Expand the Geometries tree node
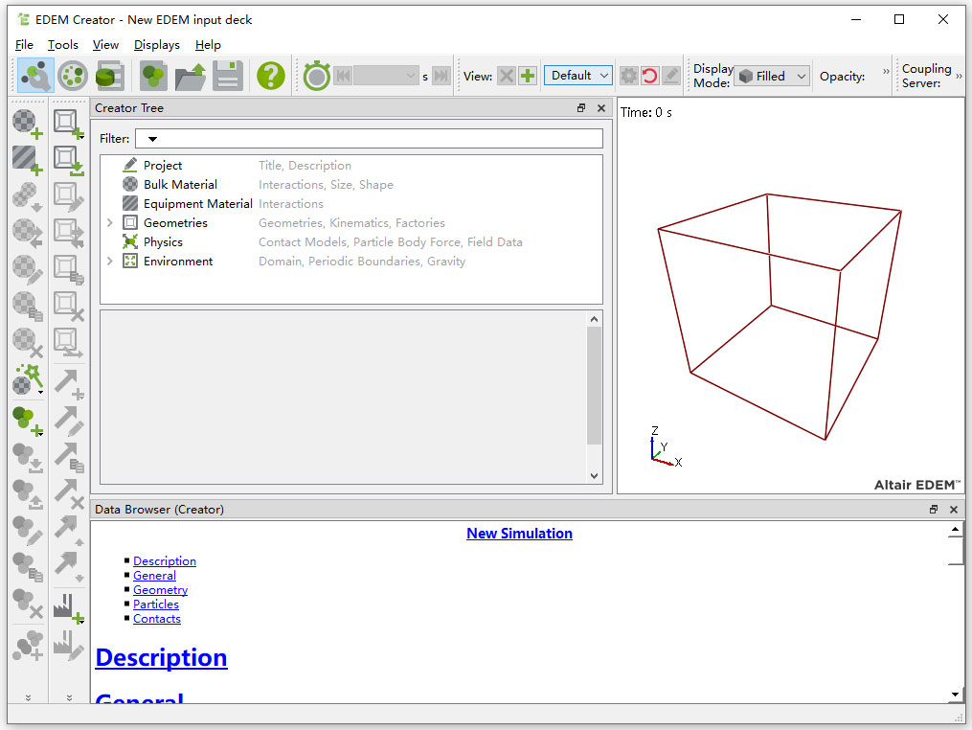 click(110, 222)
